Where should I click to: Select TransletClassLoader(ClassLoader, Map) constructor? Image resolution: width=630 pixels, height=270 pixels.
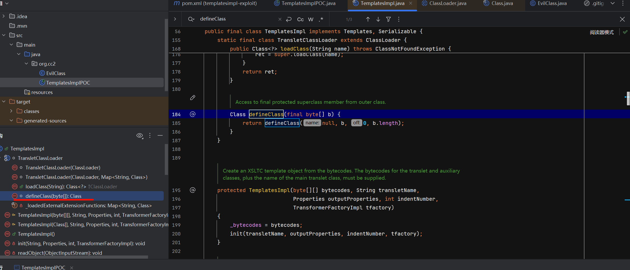coord(86,177)
